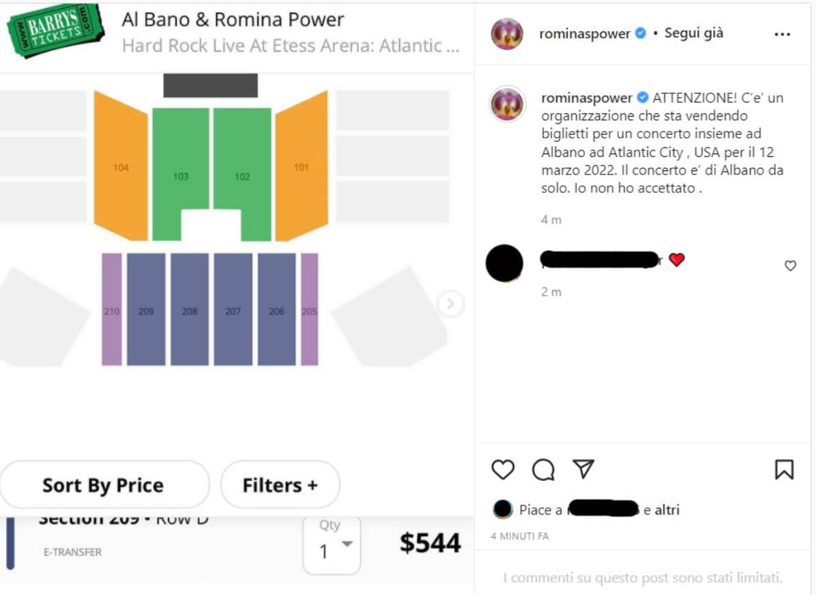Image resolution: width=816 pixels, height=595 pixels.
Task: Click rominaspower username in caption
Action: click(x=585, y=98)
